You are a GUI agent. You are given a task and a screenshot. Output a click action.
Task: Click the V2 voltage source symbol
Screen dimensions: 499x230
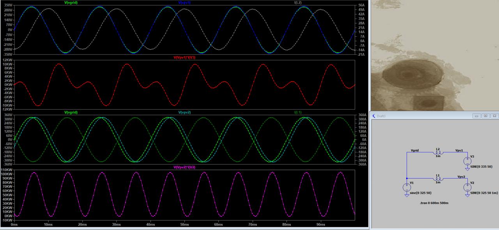(x=467, y=187)
